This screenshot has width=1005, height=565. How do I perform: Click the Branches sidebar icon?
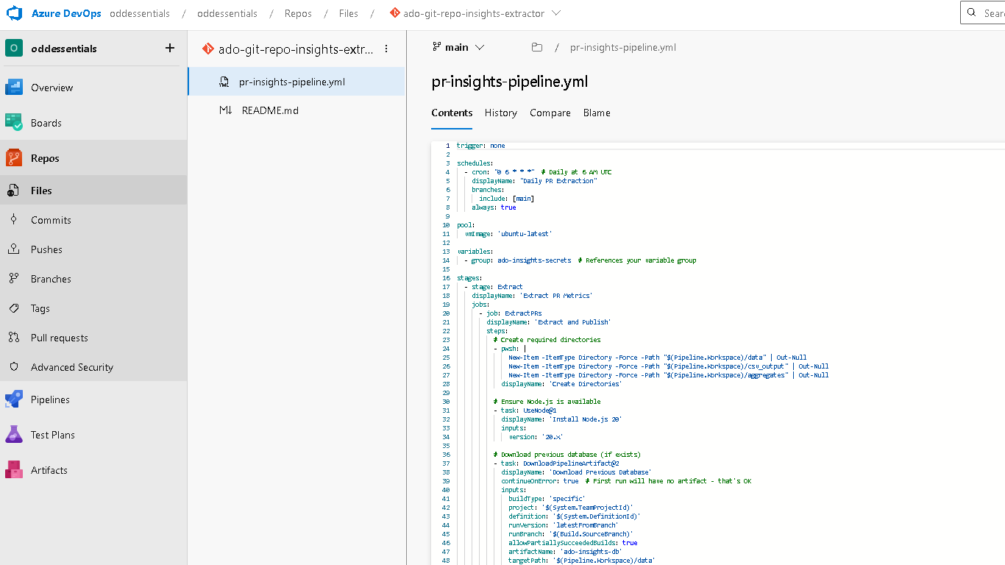[13, 279]
